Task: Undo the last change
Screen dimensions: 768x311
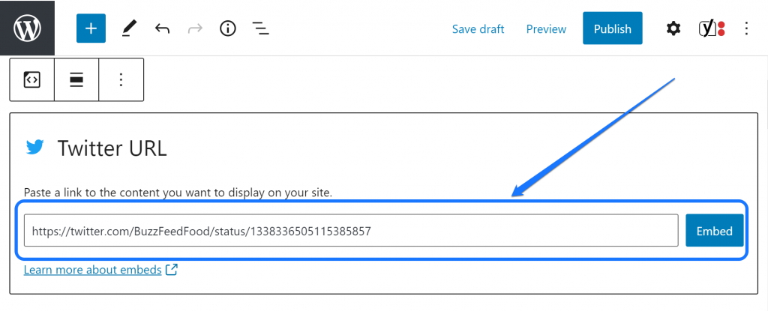Action: pyautogui.click(x=162, y=28)
